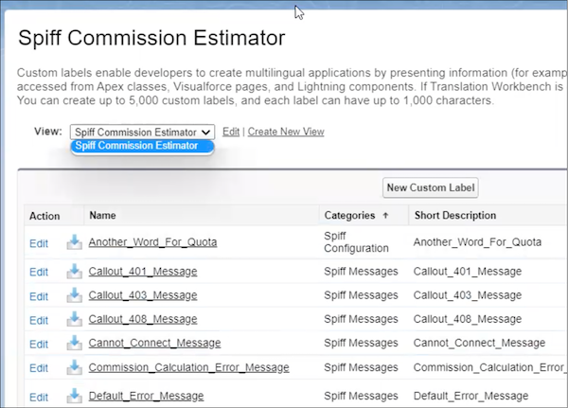
Task: Click Callout_403_Message short description cell
Action: click(468, 295)
